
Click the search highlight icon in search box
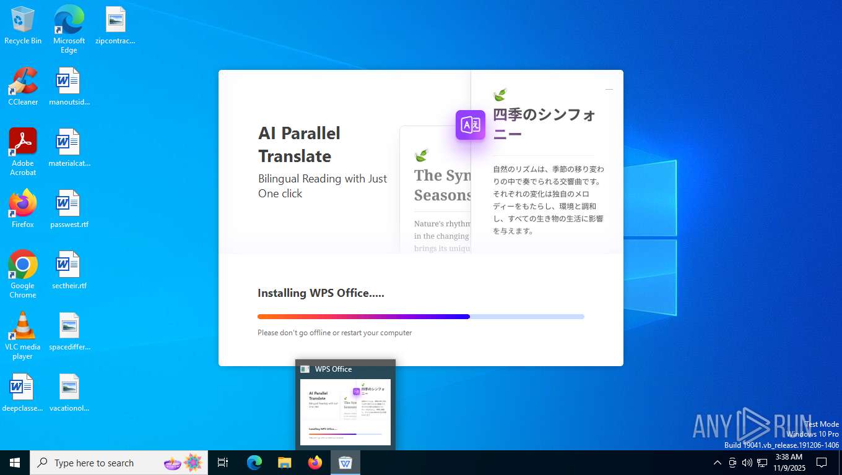pos(183,463)
